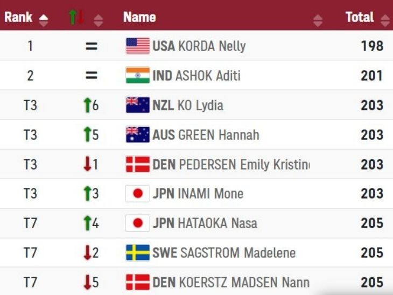Click the Name column header
The image size is (393, 295).
(x=139, y=17)
